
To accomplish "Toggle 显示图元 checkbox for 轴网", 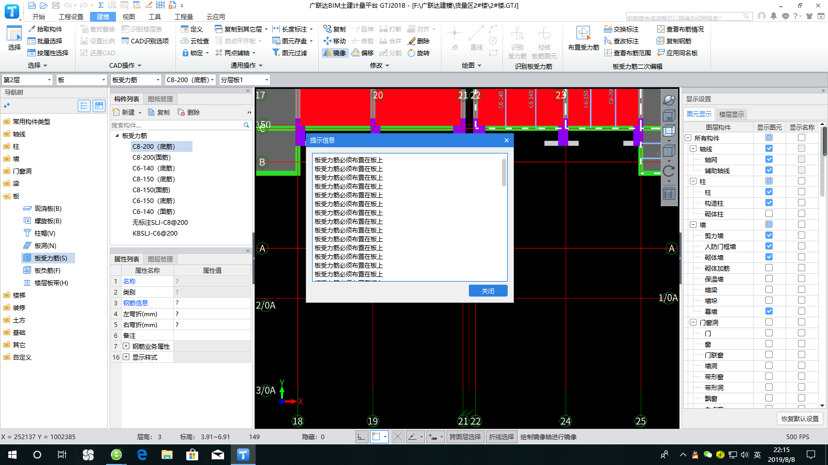I will (769, 160).
